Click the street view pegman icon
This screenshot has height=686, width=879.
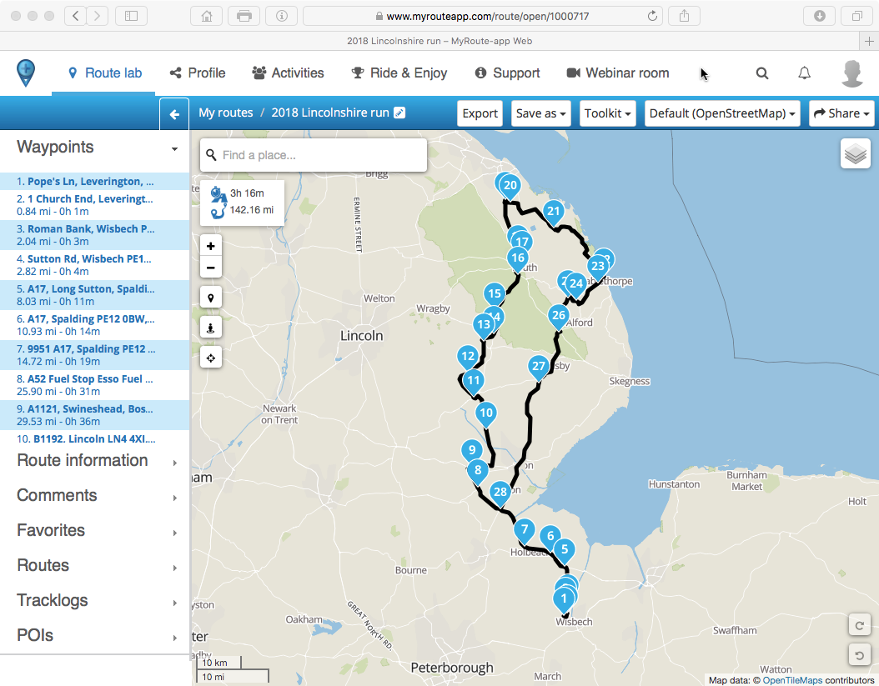point(210,328)
